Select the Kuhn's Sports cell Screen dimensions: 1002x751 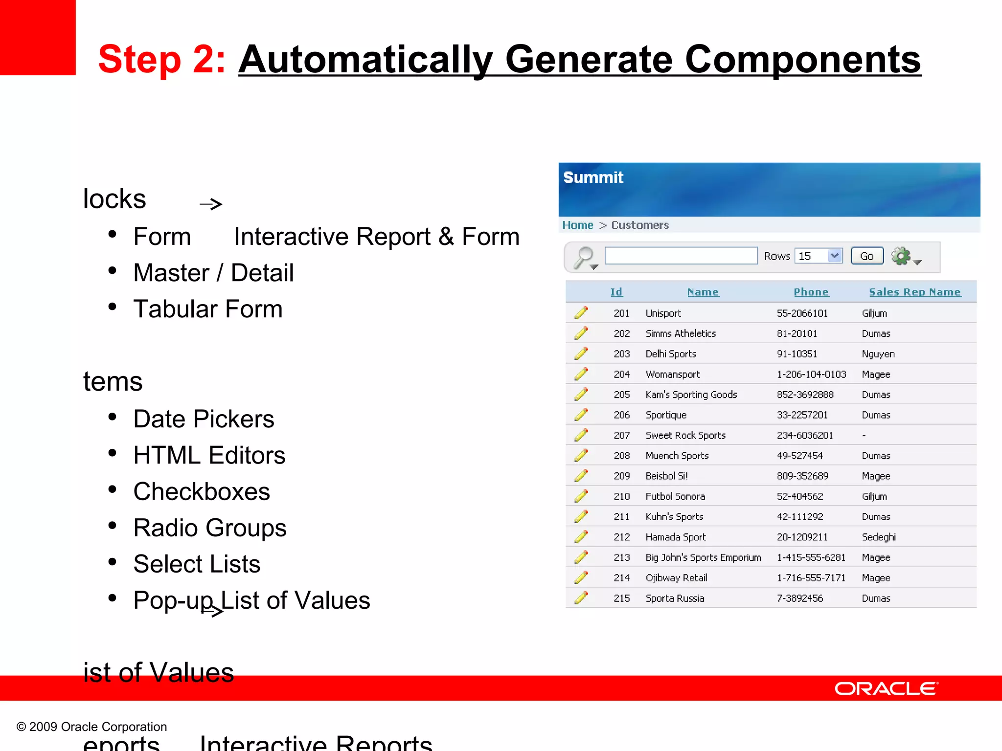click(674, 517)
